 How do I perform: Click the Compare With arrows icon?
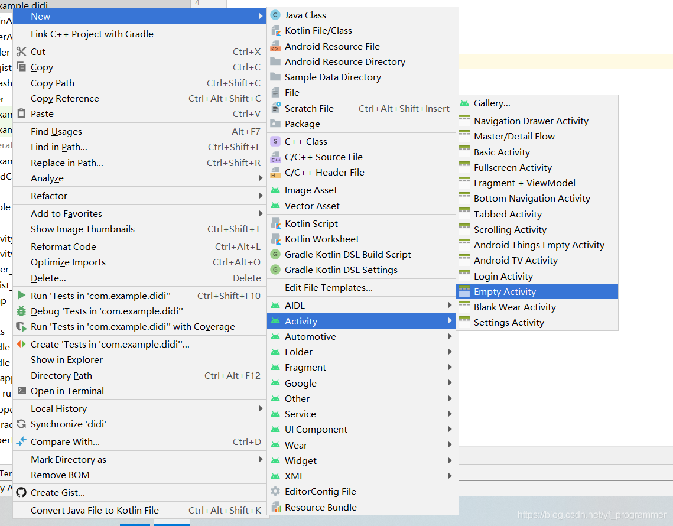click(21, 441)
